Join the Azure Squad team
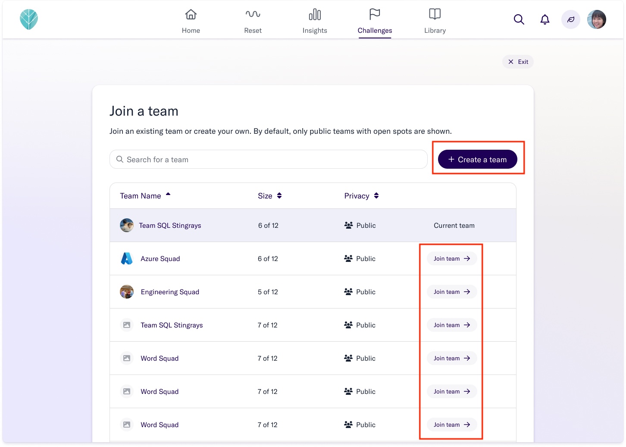 pyautogui.click(x=452, y=258)
